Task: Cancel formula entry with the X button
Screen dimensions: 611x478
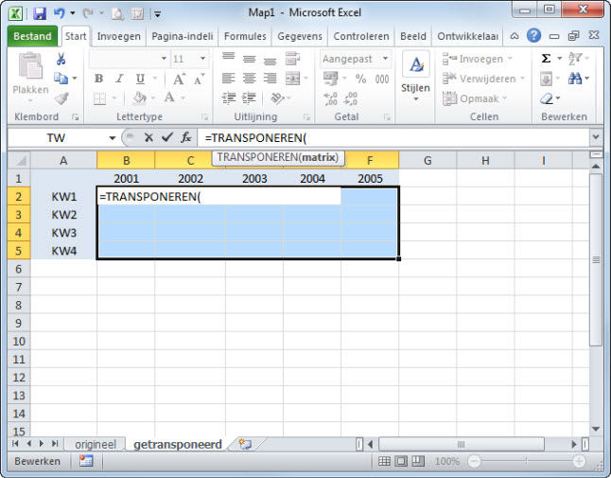Action: point(148,137)
